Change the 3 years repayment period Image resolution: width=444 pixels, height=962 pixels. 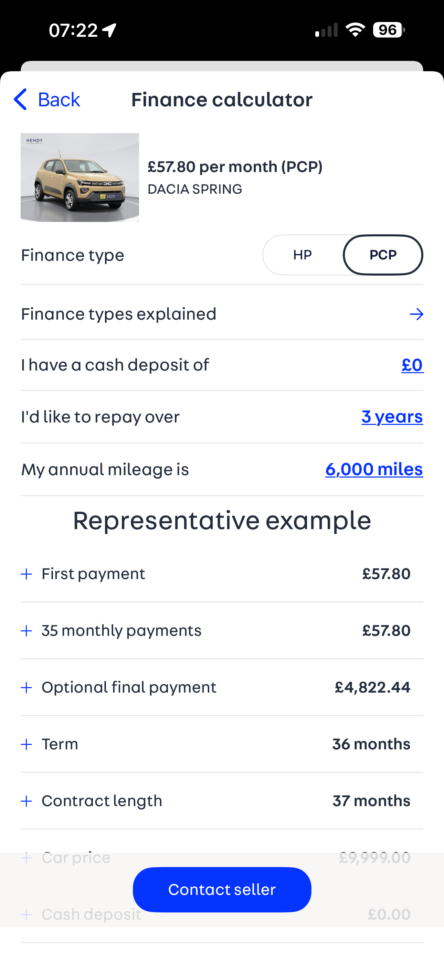click(x=392, y=416)
